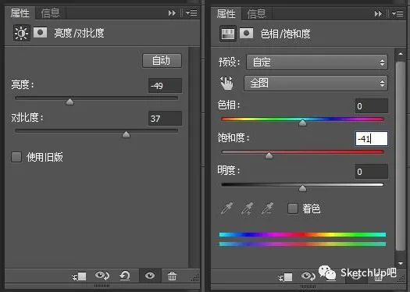Click the 饱和度 value field showing -41

[371, 138]
